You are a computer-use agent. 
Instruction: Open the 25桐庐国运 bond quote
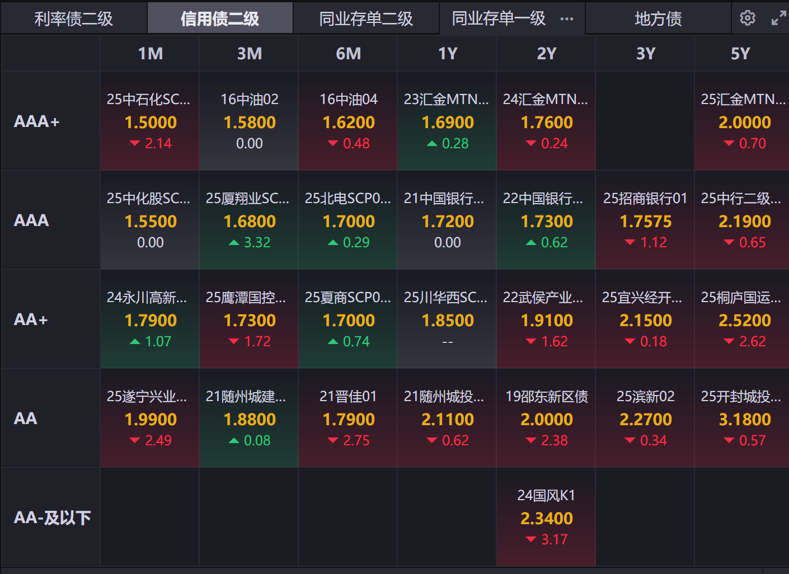tap(741, 319)
